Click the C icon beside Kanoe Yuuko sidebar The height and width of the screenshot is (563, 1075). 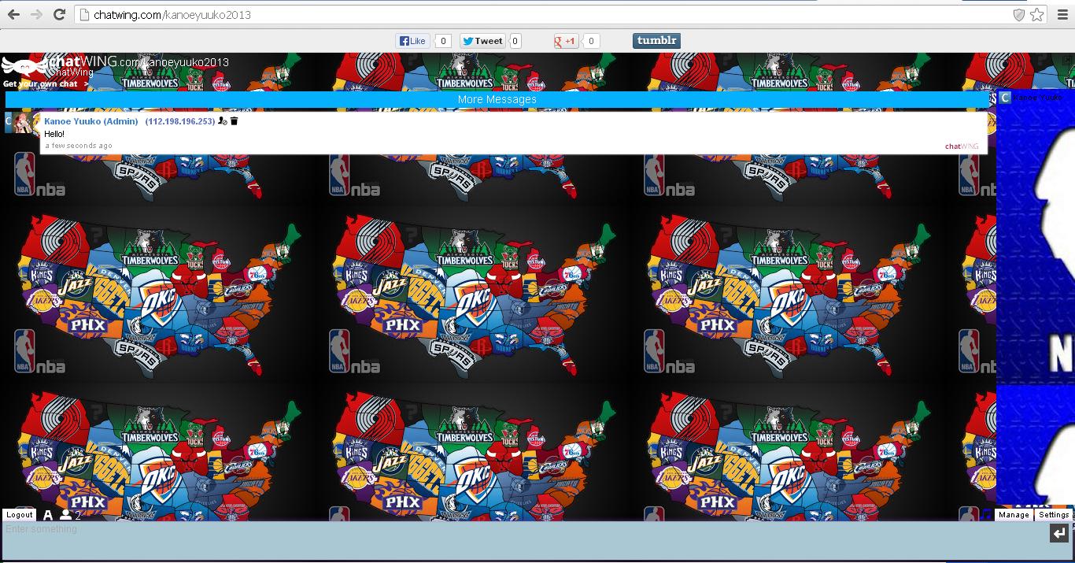point(1005,98)
